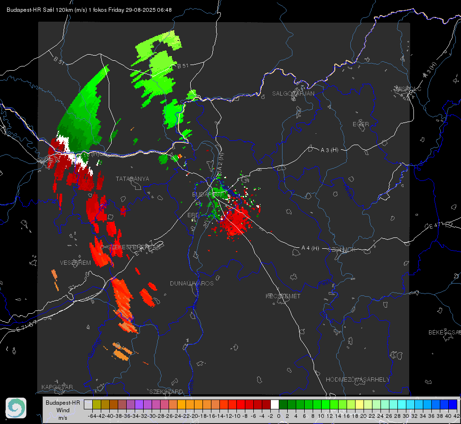
Task: Select the rotated 'A 3 (H)' label near Miskolc
Action: coord(430,70)
